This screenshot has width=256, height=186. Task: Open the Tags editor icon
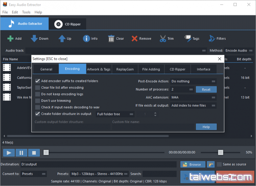tap(188, 39)
